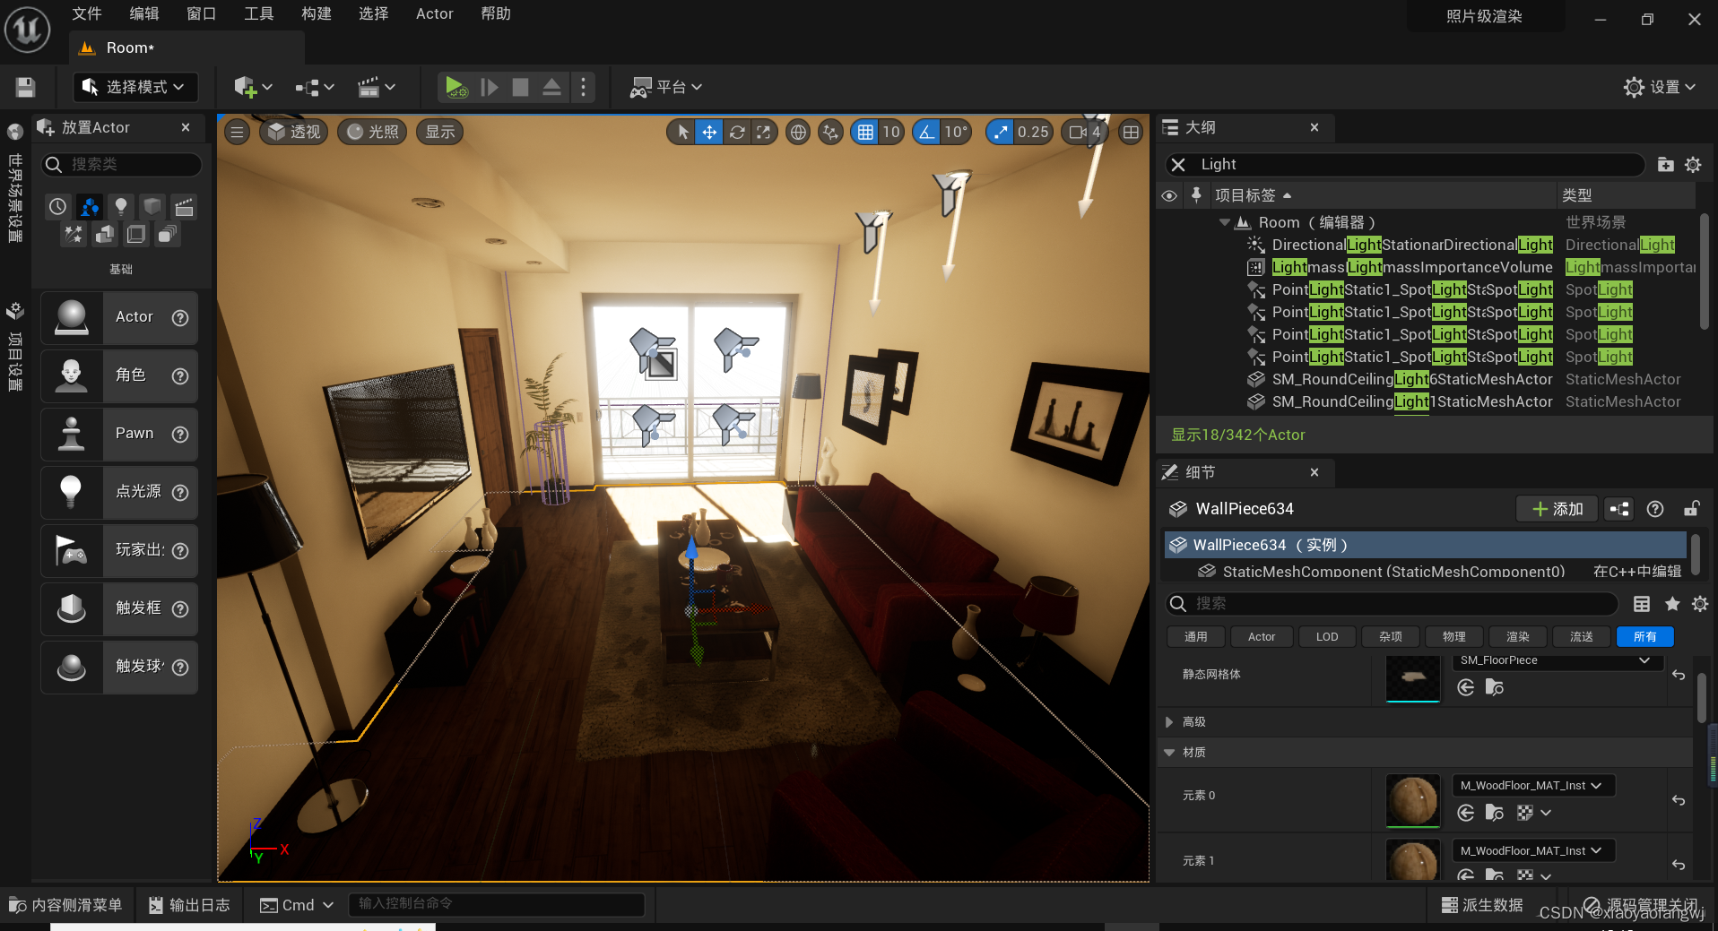
Task: Open play options three-dot menu
Action: point(583,87)
